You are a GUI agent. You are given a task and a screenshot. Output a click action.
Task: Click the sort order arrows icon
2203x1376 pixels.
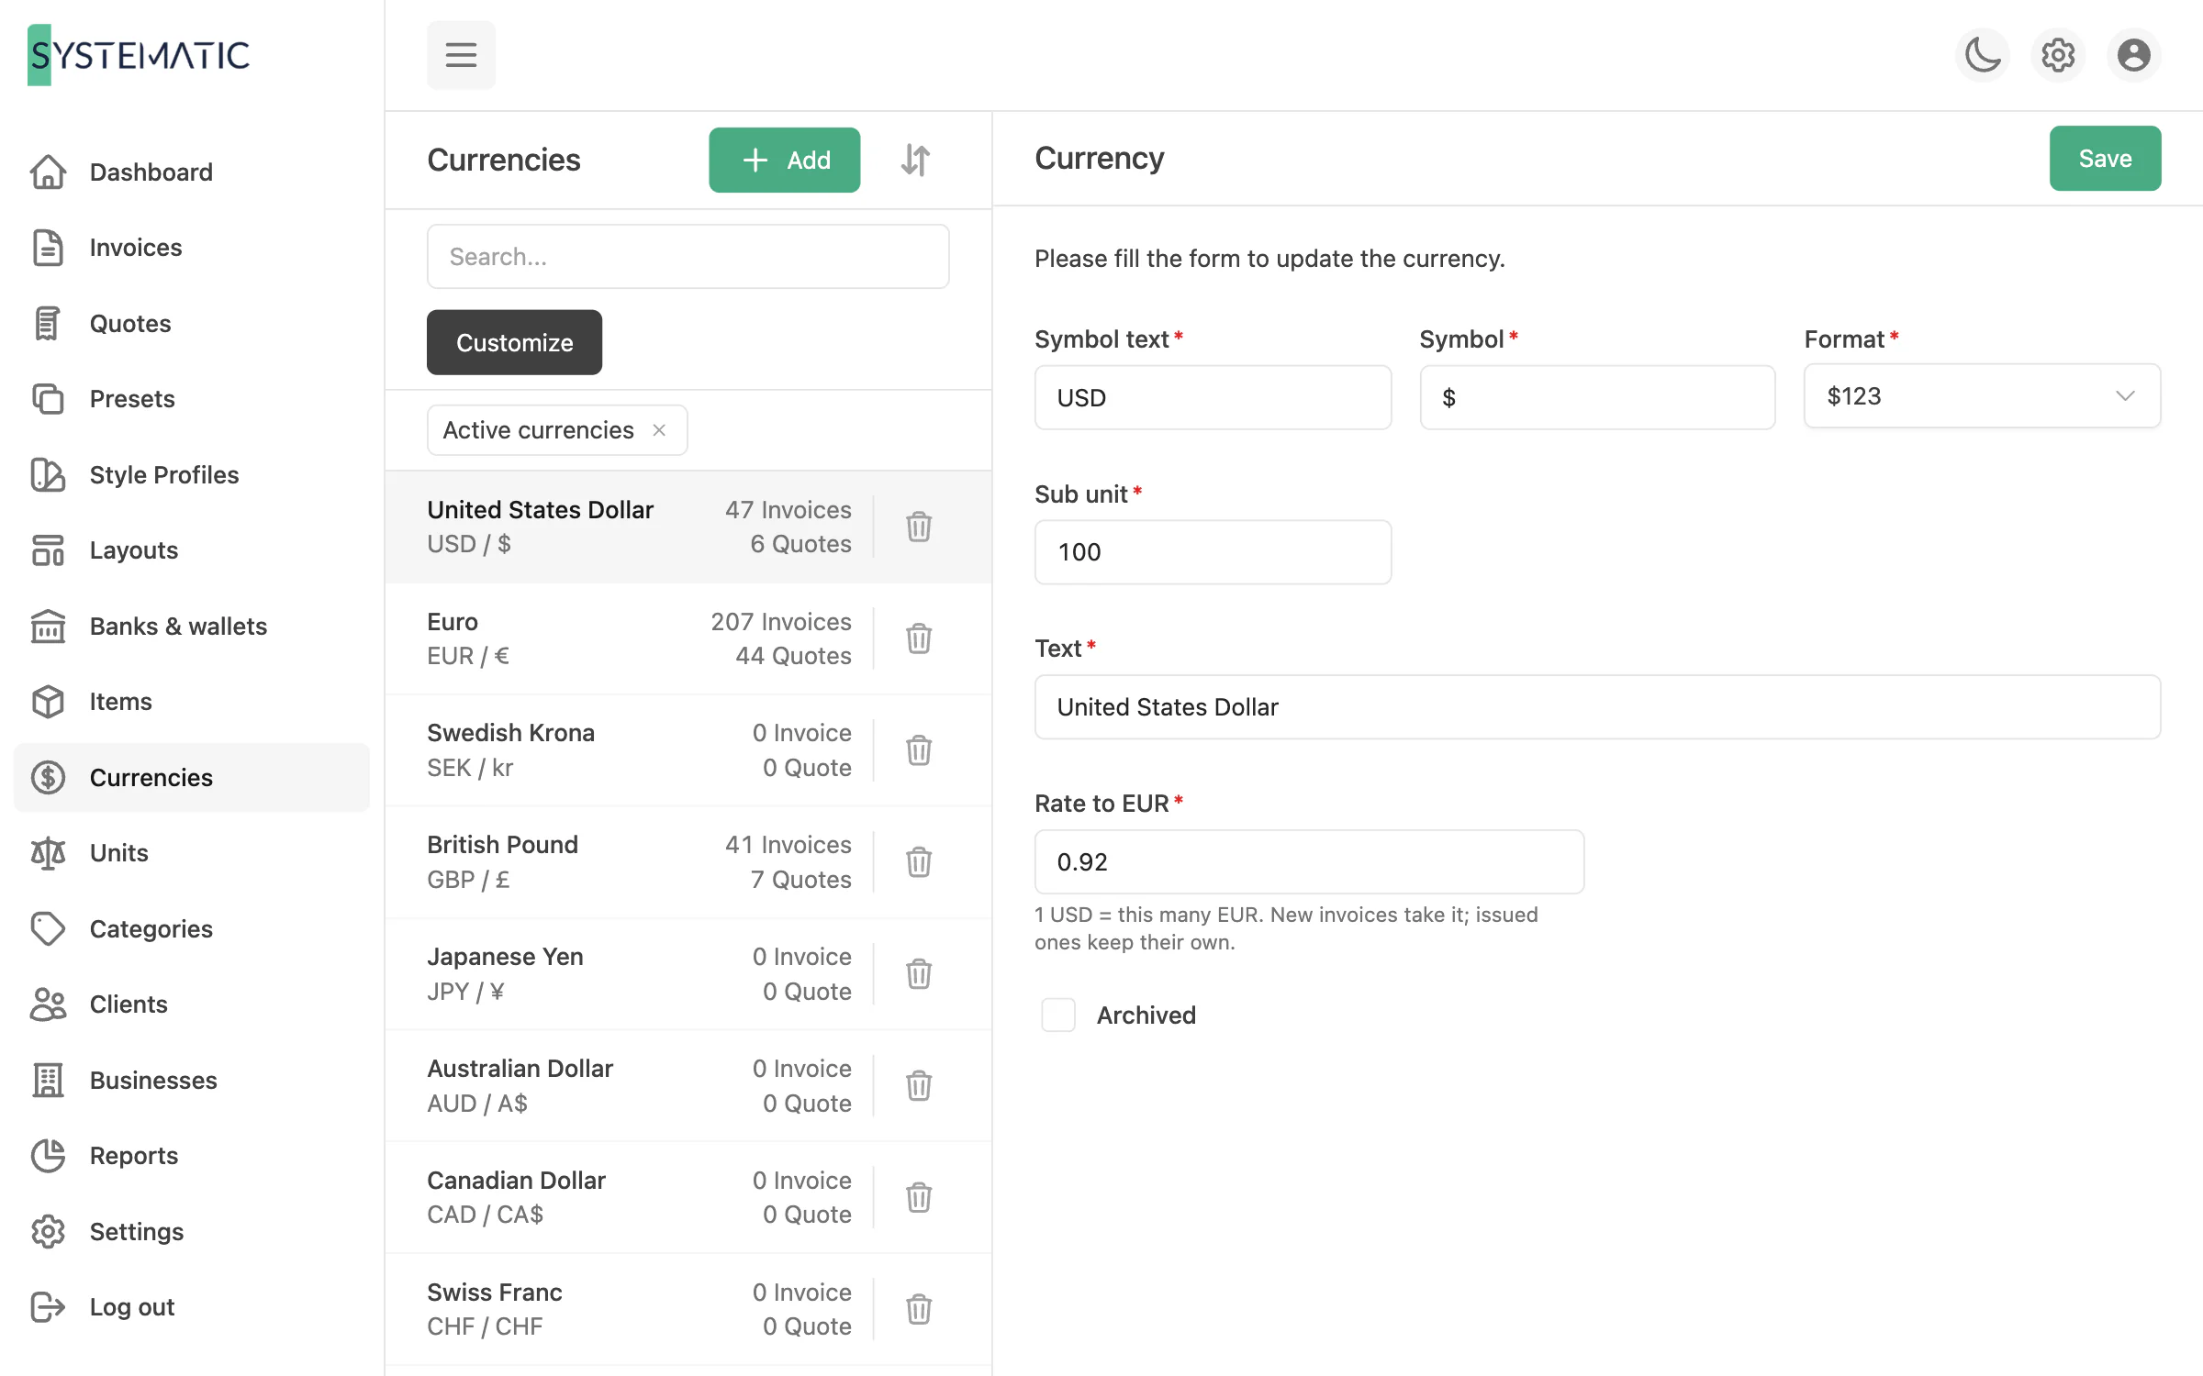coord(915,160)
